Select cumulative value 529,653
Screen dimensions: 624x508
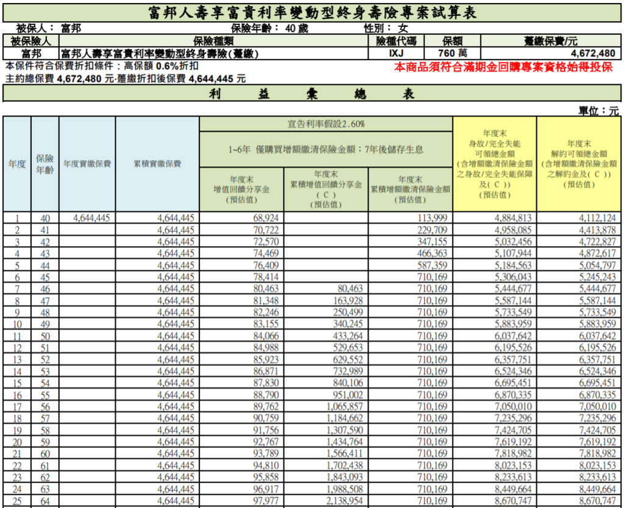click(x=348, y=348)
